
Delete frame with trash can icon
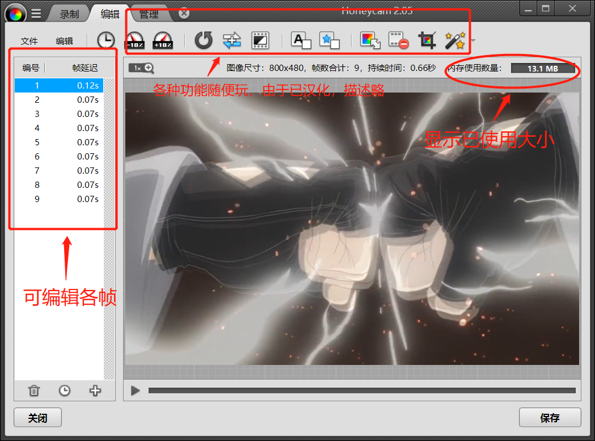(34, 390)
